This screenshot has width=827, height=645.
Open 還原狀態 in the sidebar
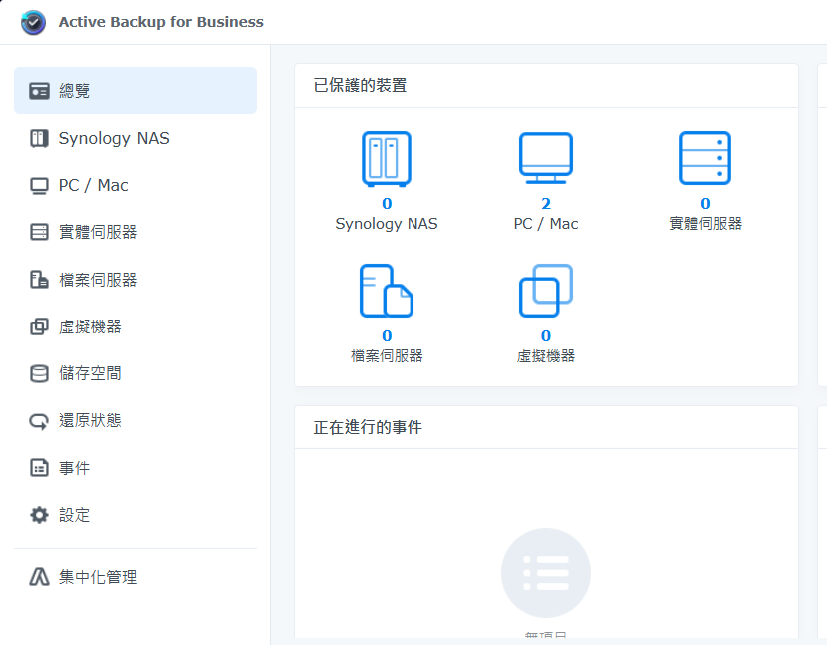[135, 421]
